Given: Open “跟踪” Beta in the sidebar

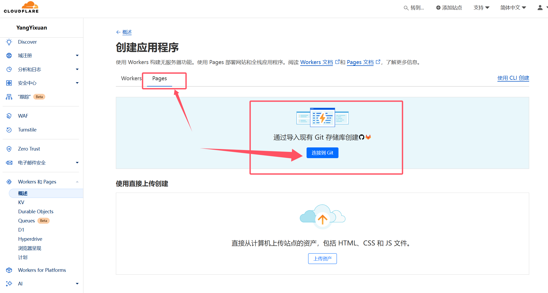Looking at the screenshot, I should (x=31, y=97).
